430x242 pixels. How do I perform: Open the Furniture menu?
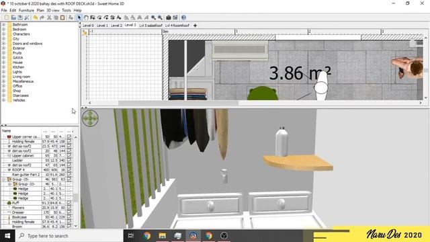(x=26, y=10)
